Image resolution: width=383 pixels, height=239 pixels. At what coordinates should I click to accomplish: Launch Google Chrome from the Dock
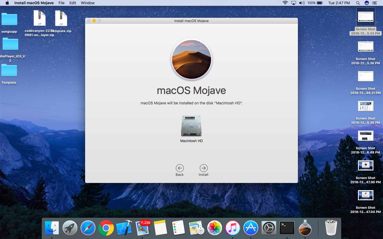point(106,228)
